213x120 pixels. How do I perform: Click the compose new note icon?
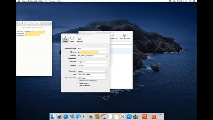coord(27,23)
